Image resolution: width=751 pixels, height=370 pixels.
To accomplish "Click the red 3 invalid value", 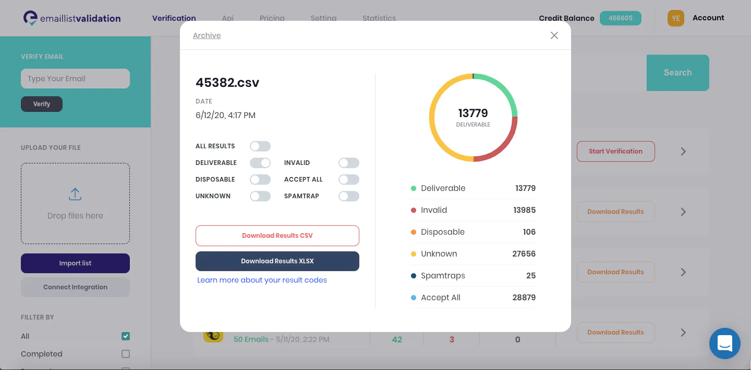I will [x=452, y=339].
